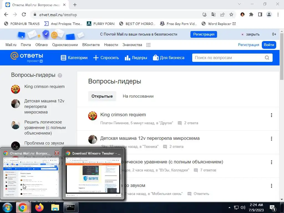Open Для бизнеса section
The height and width of the screenshot is (213, 284).
pos(168,58)
